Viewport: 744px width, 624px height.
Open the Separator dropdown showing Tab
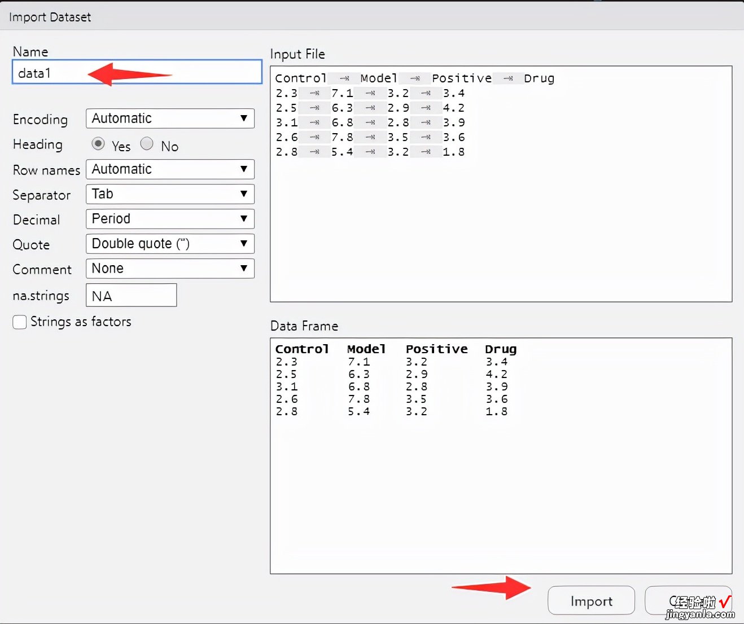170,194
